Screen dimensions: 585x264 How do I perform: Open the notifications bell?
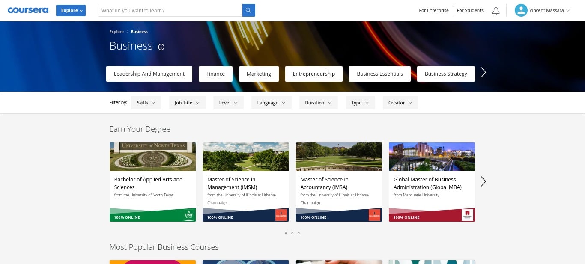pyautogui.click(x=496, y=11)
